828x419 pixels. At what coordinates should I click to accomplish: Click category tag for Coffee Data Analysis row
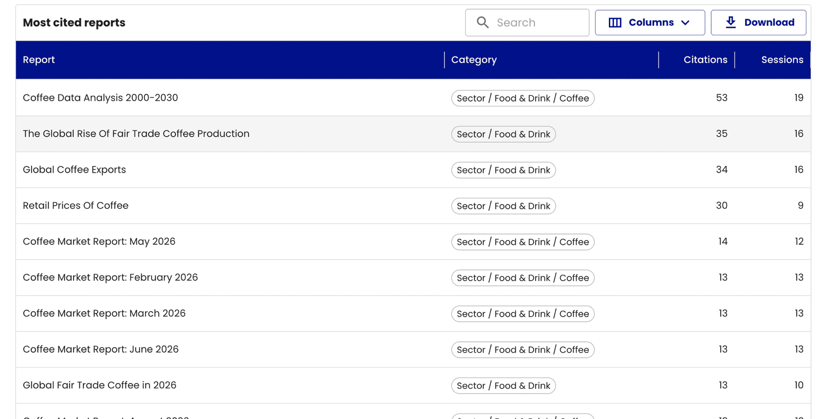pos(523,98)
